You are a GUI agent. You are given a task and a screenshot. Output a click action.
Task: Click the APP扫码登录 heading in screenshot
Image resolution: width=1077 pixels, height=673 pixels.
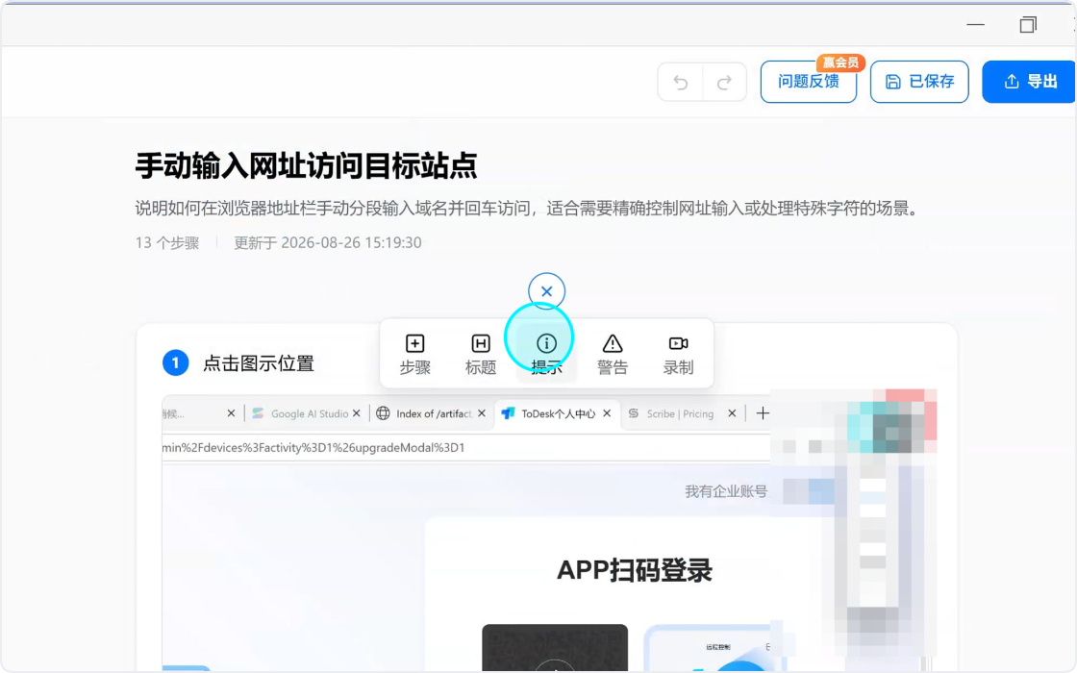pos(634,571)
